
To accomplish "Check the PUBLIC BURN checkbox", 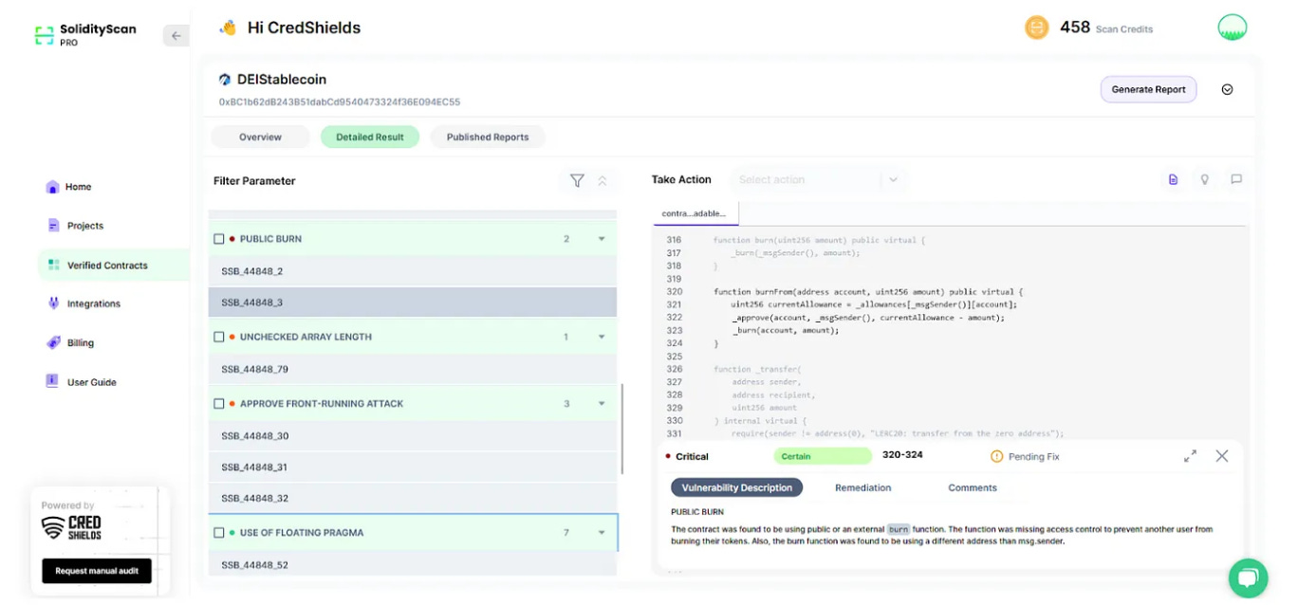I will click(x=219, y=239).
